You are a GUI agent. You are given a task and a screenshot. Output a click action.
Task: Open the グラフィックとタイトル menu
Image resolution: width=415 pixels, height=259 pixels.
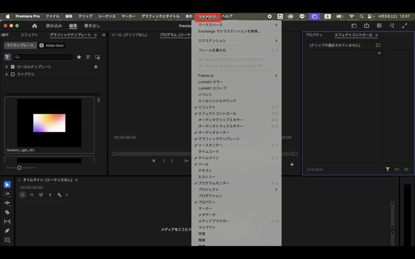[x=160, y=16]
